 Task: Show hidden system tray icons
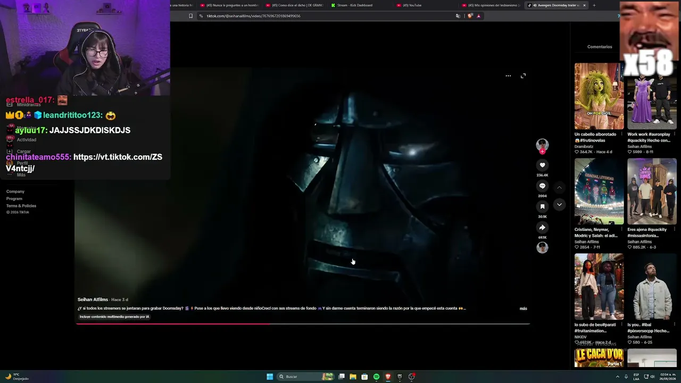(618, 377)
